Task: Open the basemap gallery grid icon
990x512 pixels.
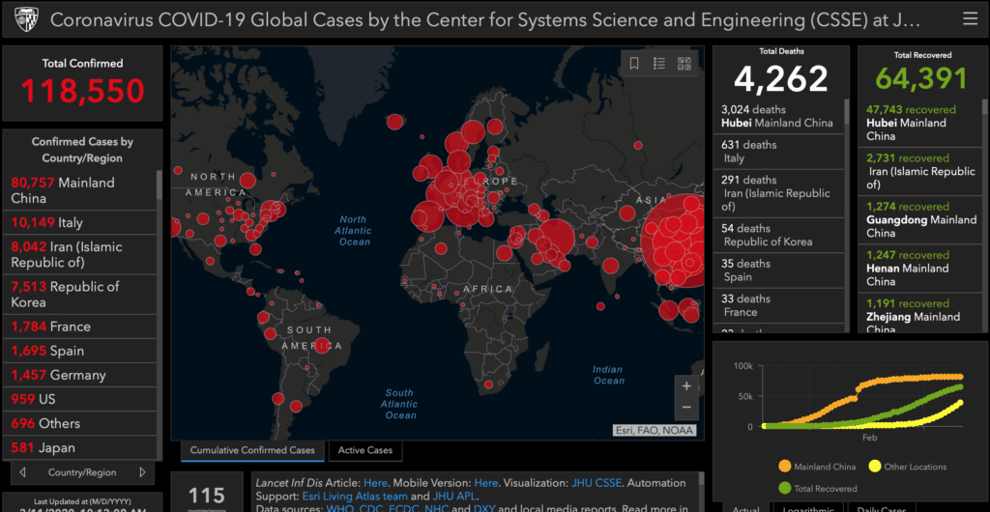Action: 684,63
